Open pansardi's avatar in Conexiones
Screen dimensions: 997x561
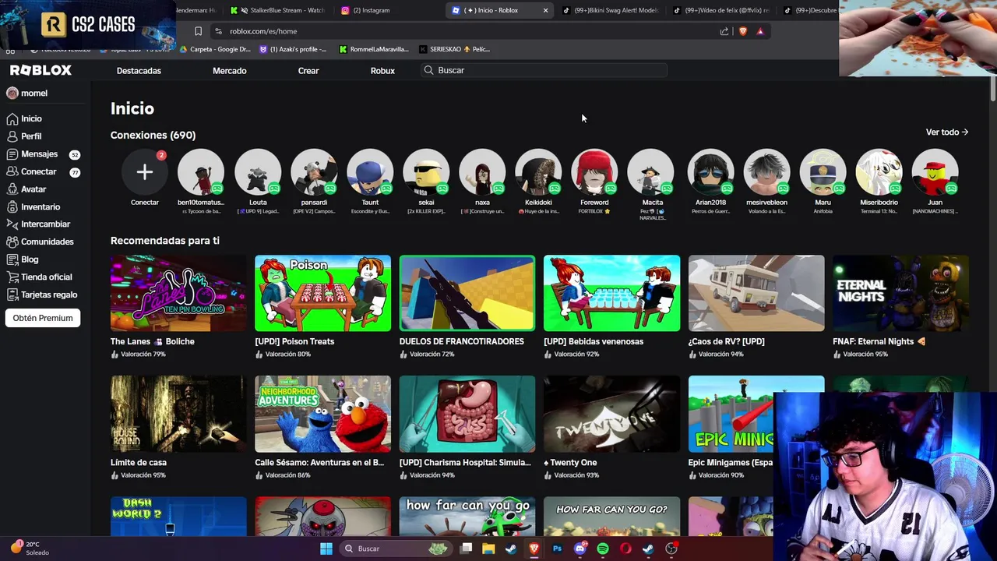pyautogui.click(x=314, y=172)
